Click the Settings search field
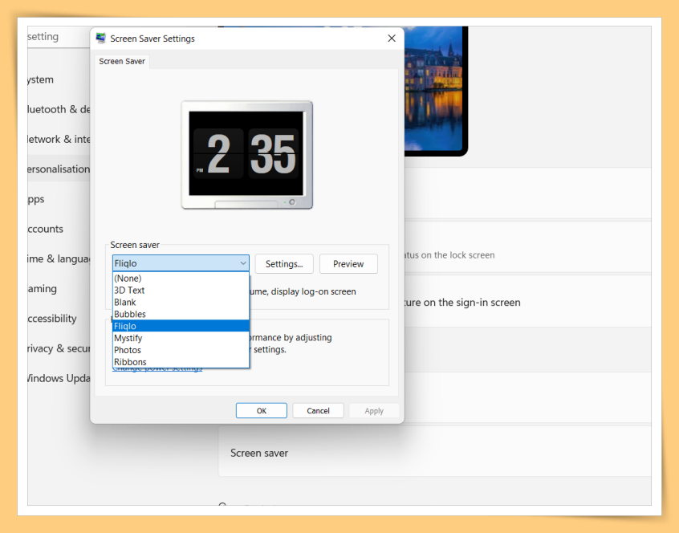679x533 pixels. click(59, 37)
